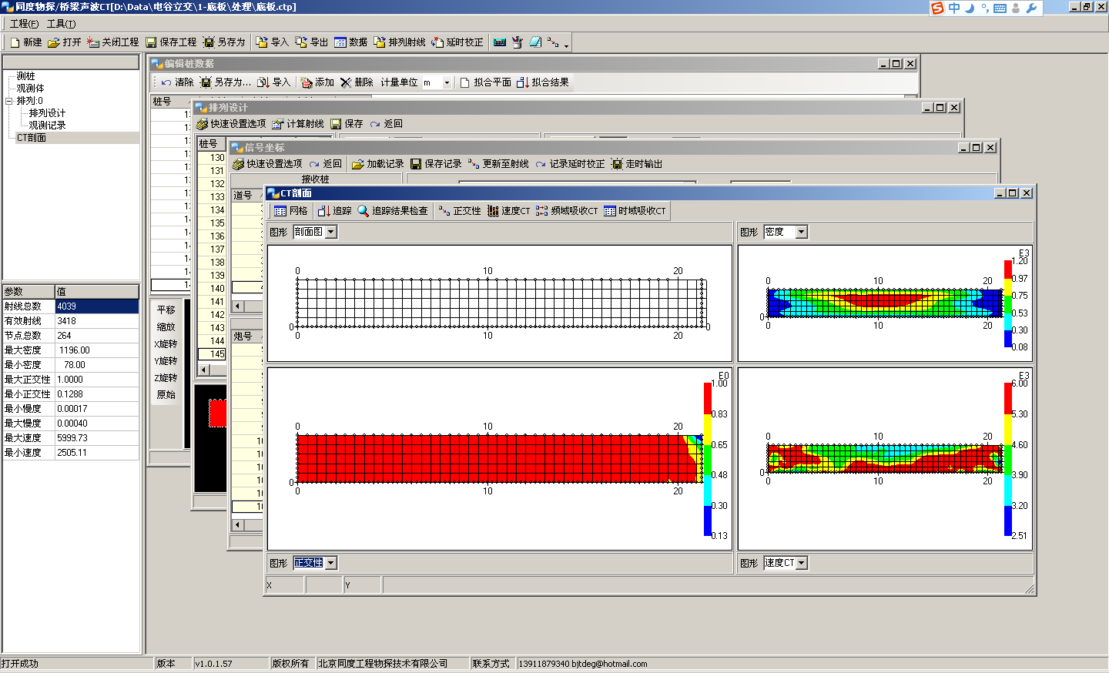Select 观测记录 in the project tree

[x=47, y=126]
